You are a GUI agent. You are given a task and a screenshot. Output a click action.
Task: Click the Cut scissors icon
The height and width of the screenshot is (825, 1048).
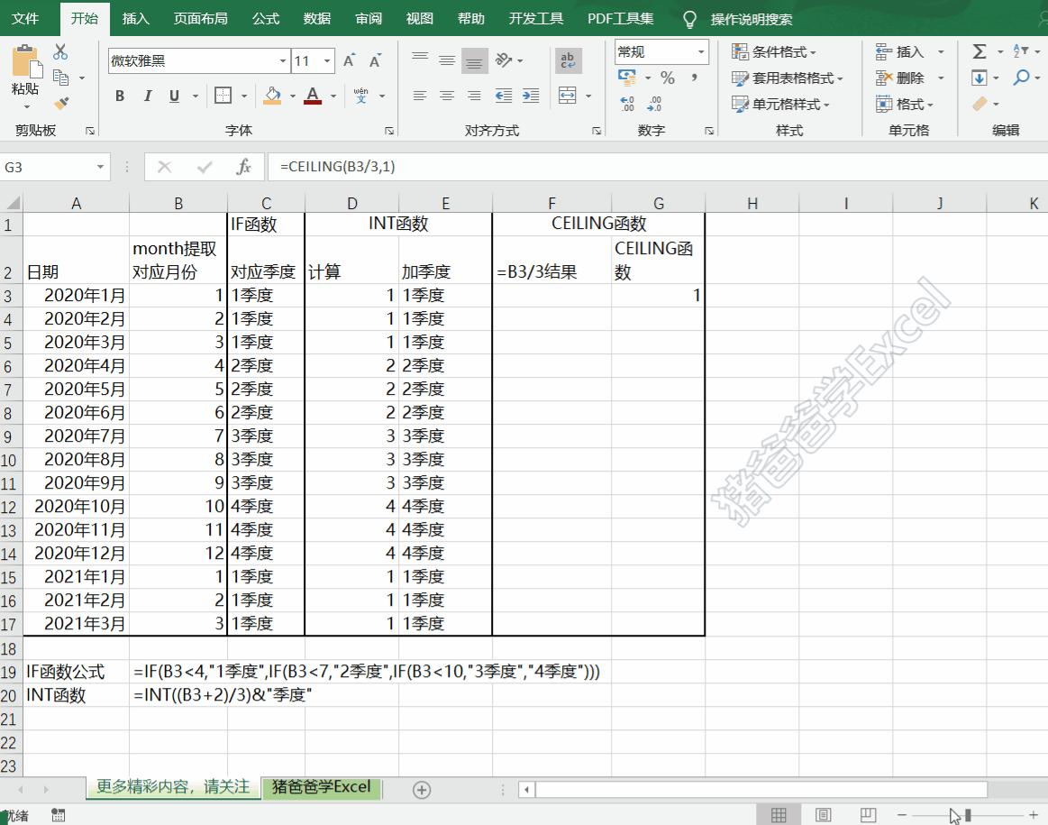click(60, 52)
